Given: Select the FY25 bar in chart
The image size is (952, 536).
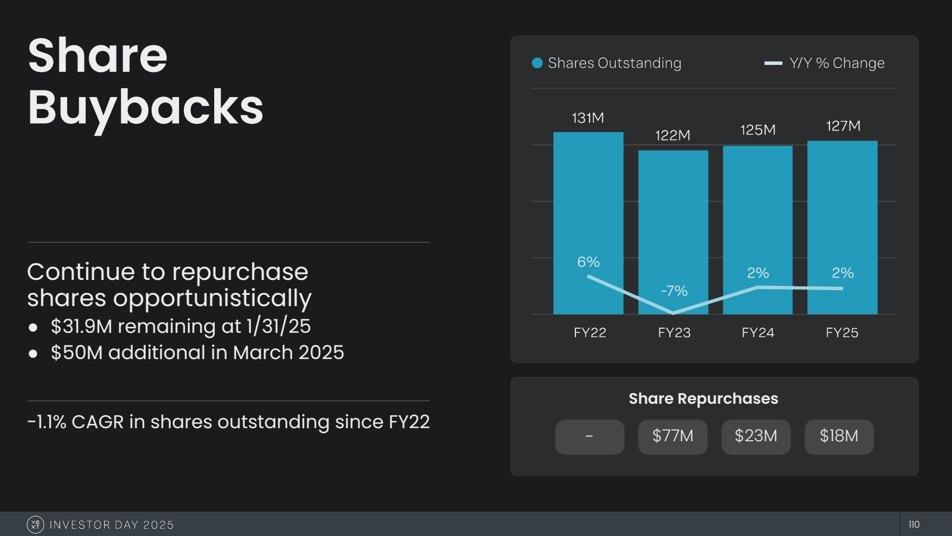Looking at the screenshot, I should pyautogui.click(x=843, y=227).
